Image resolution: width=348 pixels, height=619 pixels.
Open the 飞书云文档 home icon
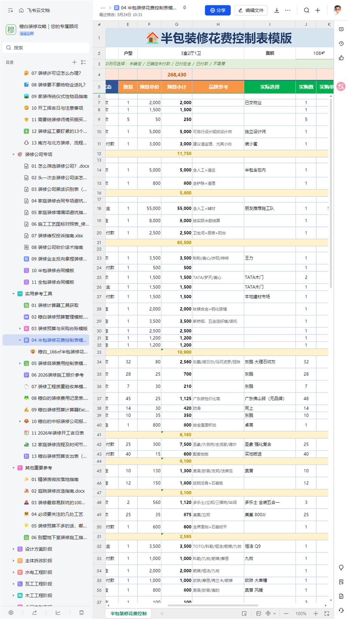21,10
